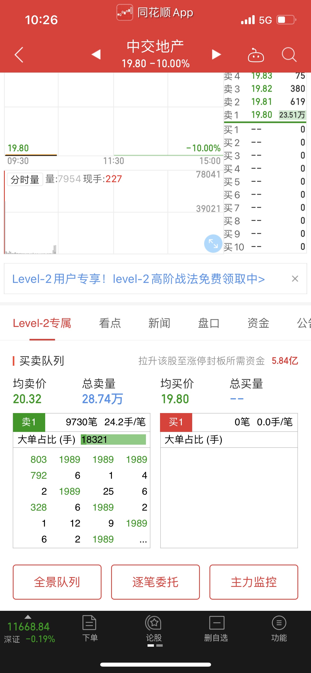311x673 pixels.
Task: Tap the 803 sell queue entry
Action: pos(39,460)
